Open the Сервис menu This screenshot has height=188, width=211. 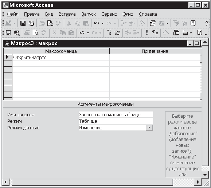(109, 14)
